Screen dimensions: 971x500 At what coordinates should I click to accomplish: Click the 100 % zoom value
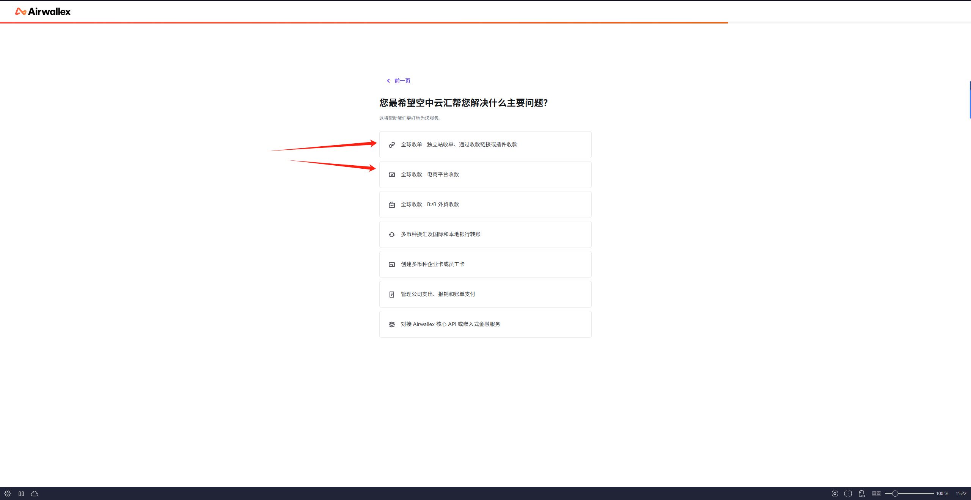tap(942, 494)
